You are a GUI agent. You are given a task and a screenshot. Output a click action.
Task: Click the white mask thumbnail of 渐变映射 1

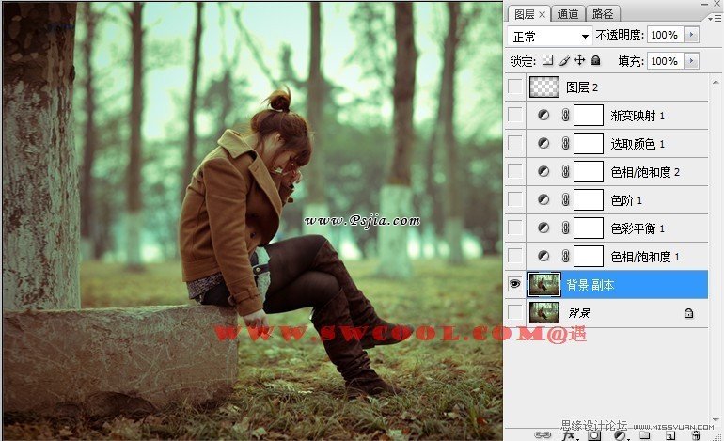coord(589,115)
